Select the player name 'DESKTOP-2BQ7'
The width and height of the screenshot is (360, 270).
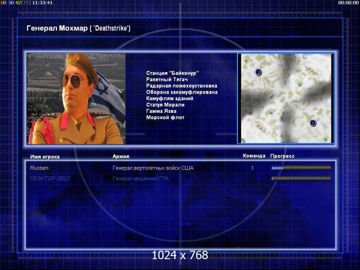tap(50, 178)
